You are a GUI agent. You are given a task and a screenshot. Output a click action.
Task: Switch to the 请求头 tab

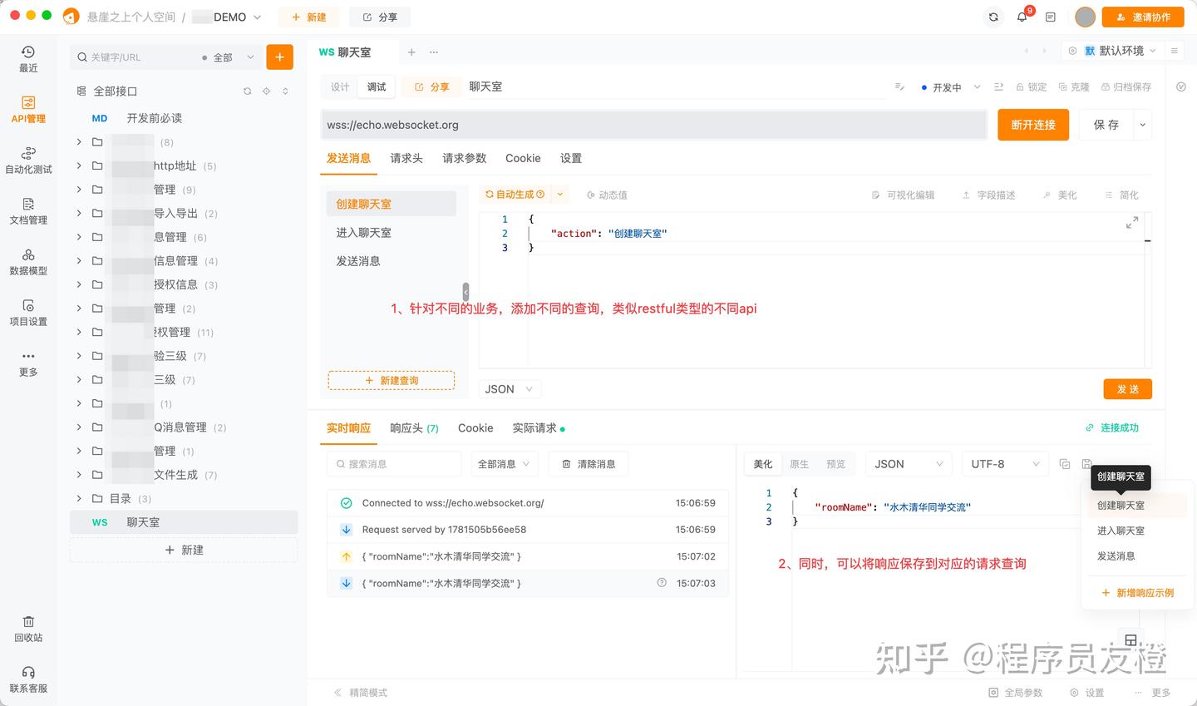point(406,158)
